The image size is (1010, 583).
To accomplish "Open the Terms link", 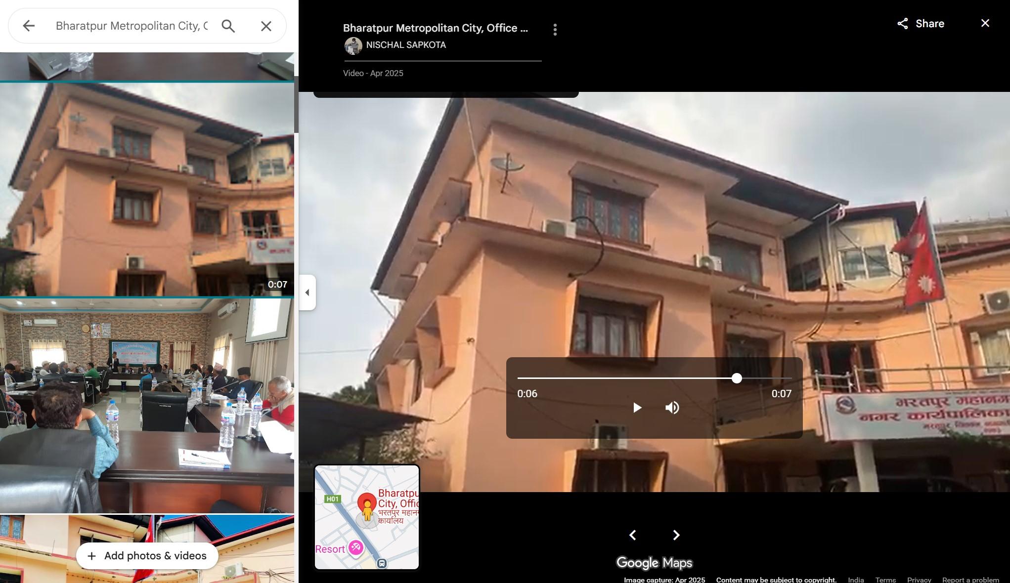I will click(x=885, y=580).
